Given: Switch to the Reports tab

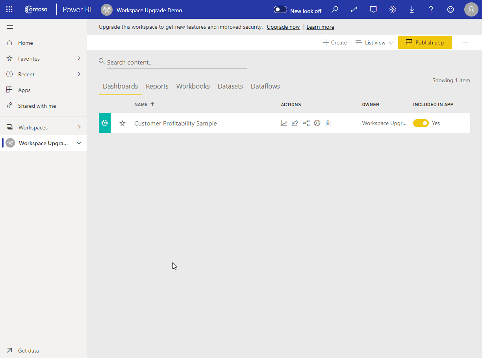Looking at the screenshot, I should pyautogui.click(x=157, y=86).
